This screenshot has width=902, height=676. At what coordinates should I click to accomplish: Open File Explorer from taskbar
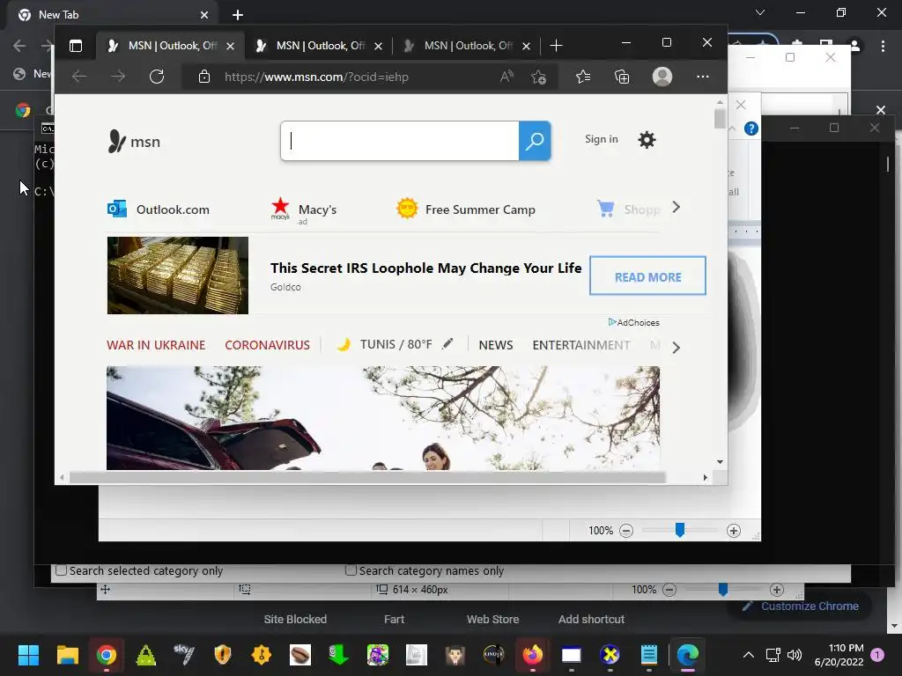pos(67,655)
